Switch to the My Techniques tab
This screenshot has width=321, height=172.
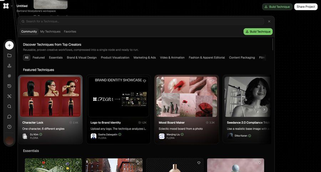pos(50,32)
